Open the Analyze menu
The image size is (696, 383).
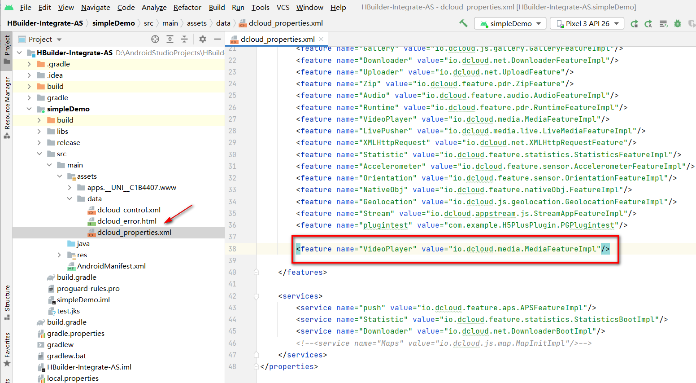154,7
